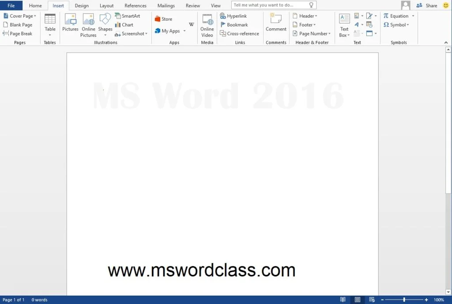Click the Tell Me lightbulb icon
452x304 pixels.
[x=311, y=5]
